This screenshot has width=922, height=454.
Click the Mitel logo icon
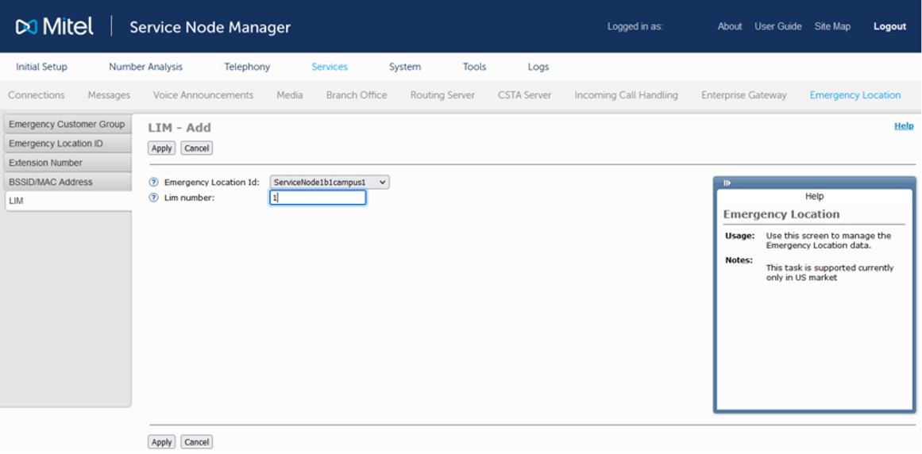26,27
